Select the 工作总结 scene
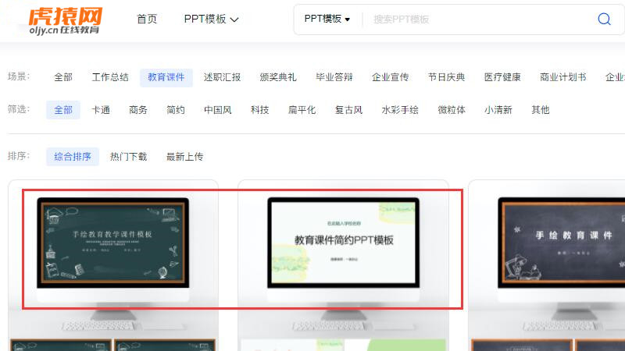This screenshot has height=351, width=625. (110, 77)
